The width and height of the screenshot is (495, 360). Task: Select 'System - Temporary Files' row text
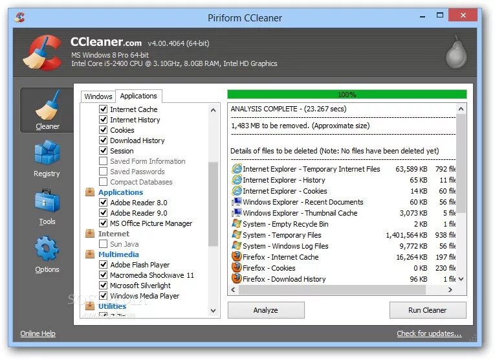point(282,235)
